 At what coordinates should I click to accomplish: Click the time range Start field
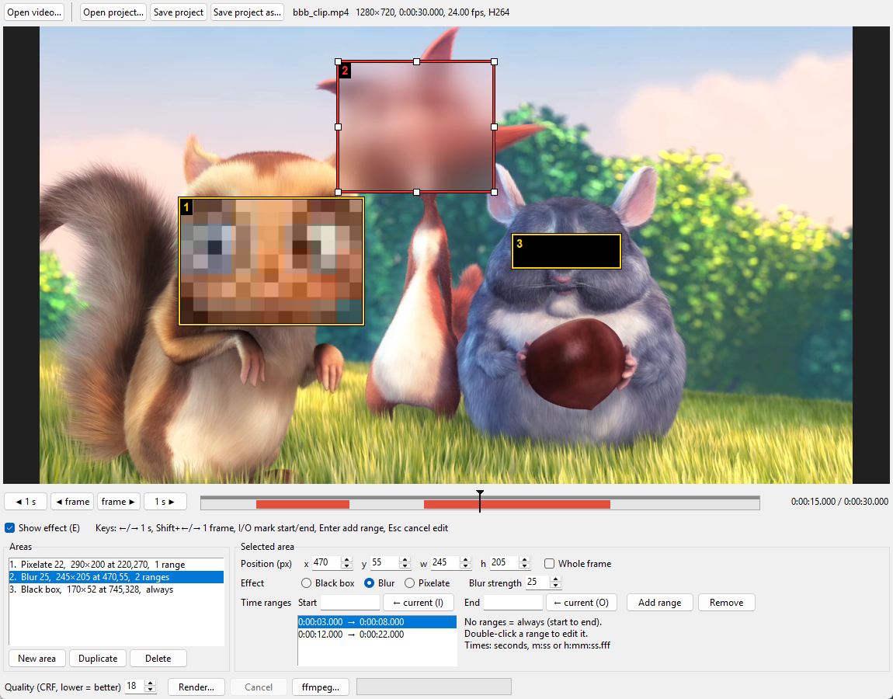[x=350, y=602]
